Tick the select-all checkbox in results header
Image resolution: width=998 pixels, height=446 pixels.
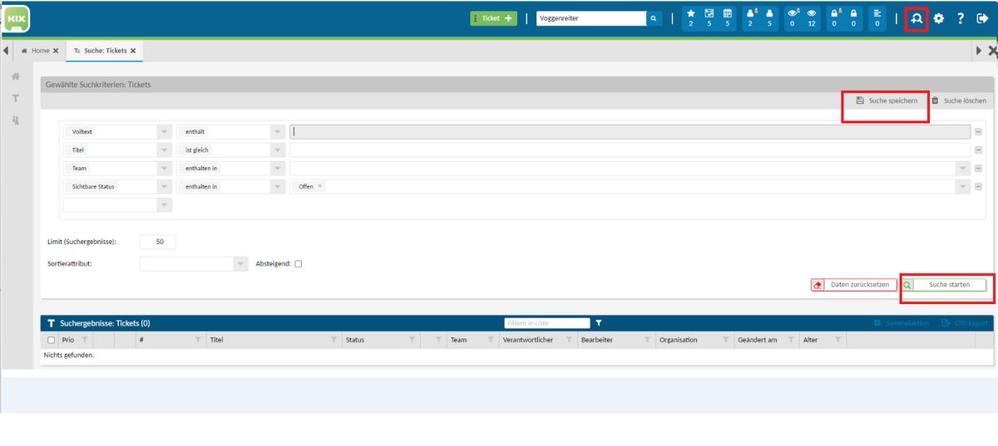[x=52, y=340]
